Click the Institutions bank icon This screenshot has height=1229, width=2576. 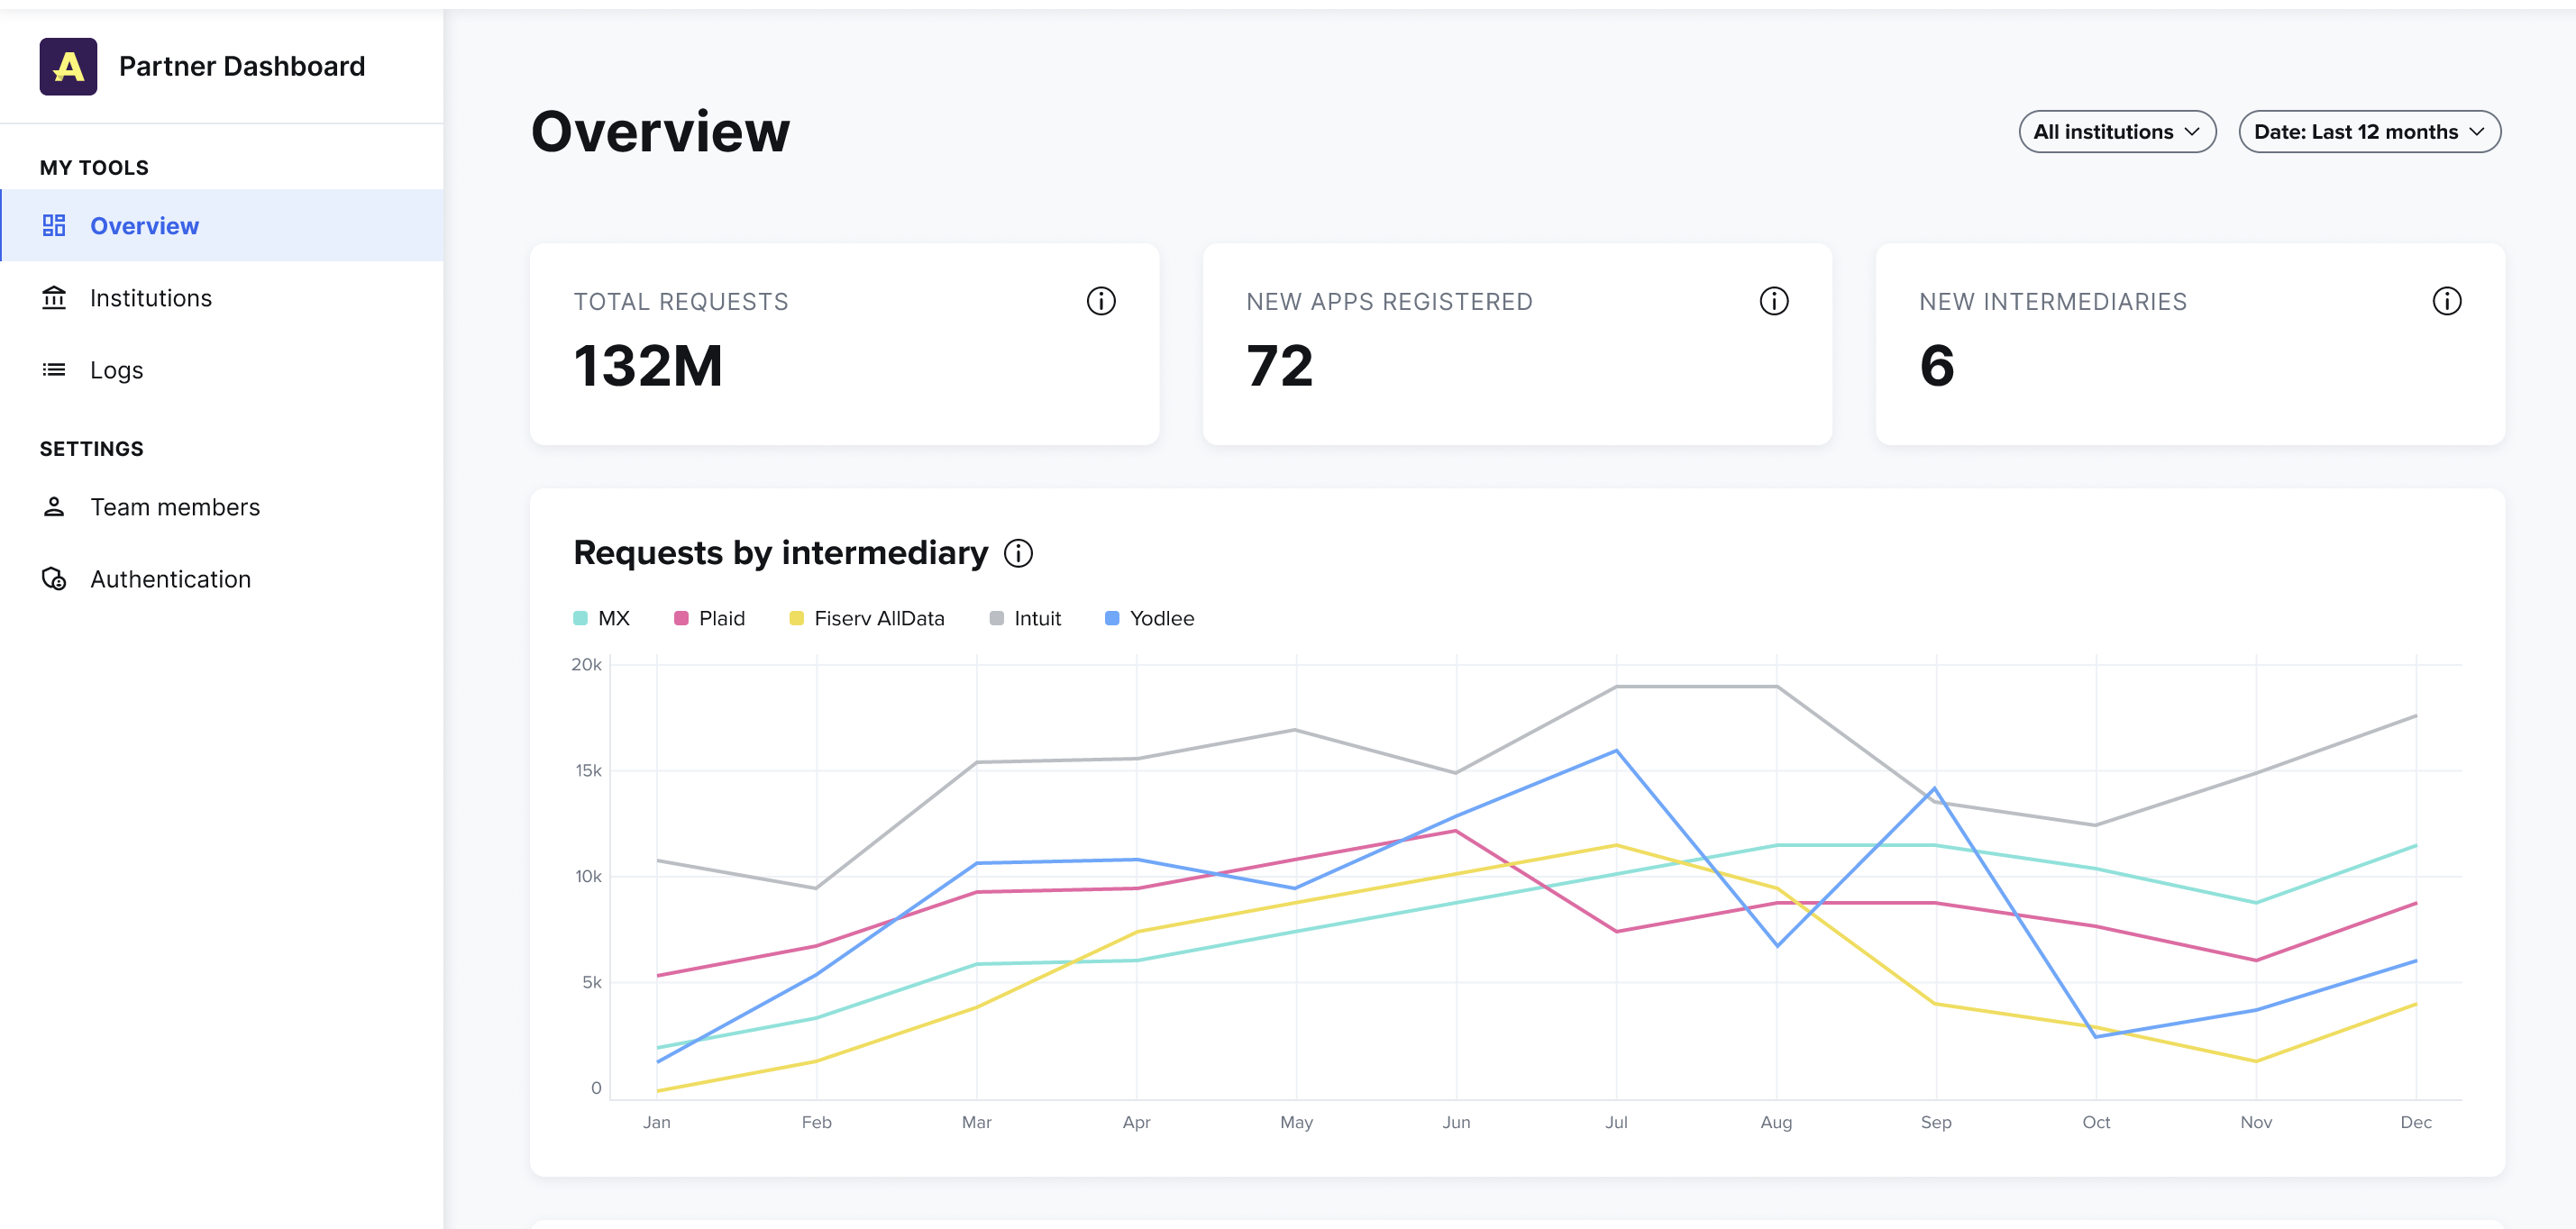pyautogui.click(x=54, y=297)
